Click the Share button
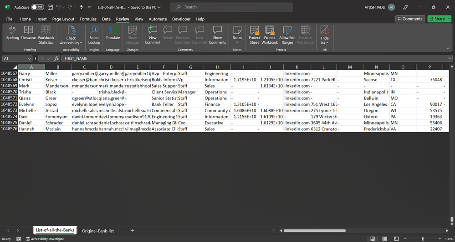 pos(437,19)
